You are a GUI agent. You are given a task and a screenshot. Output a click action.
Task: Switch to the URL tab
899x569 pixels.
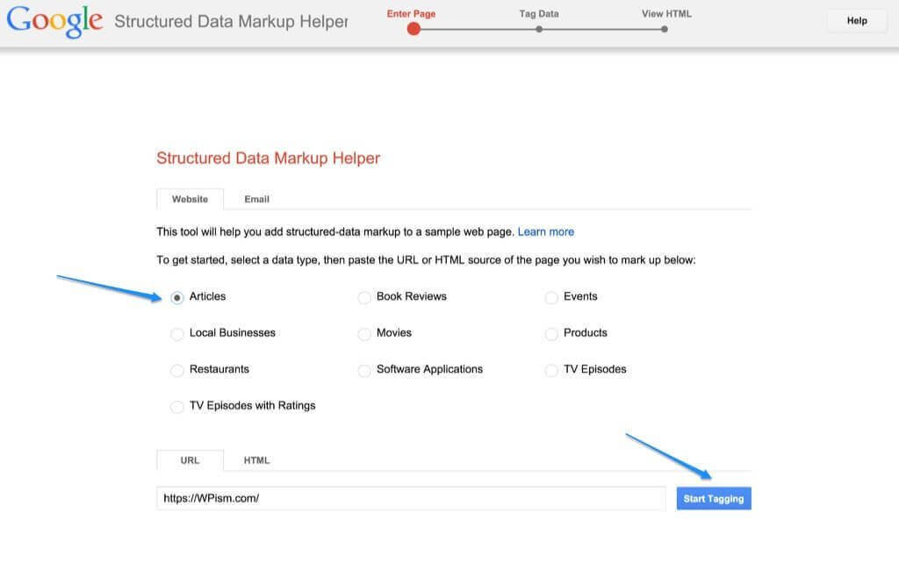coord(190,460)
